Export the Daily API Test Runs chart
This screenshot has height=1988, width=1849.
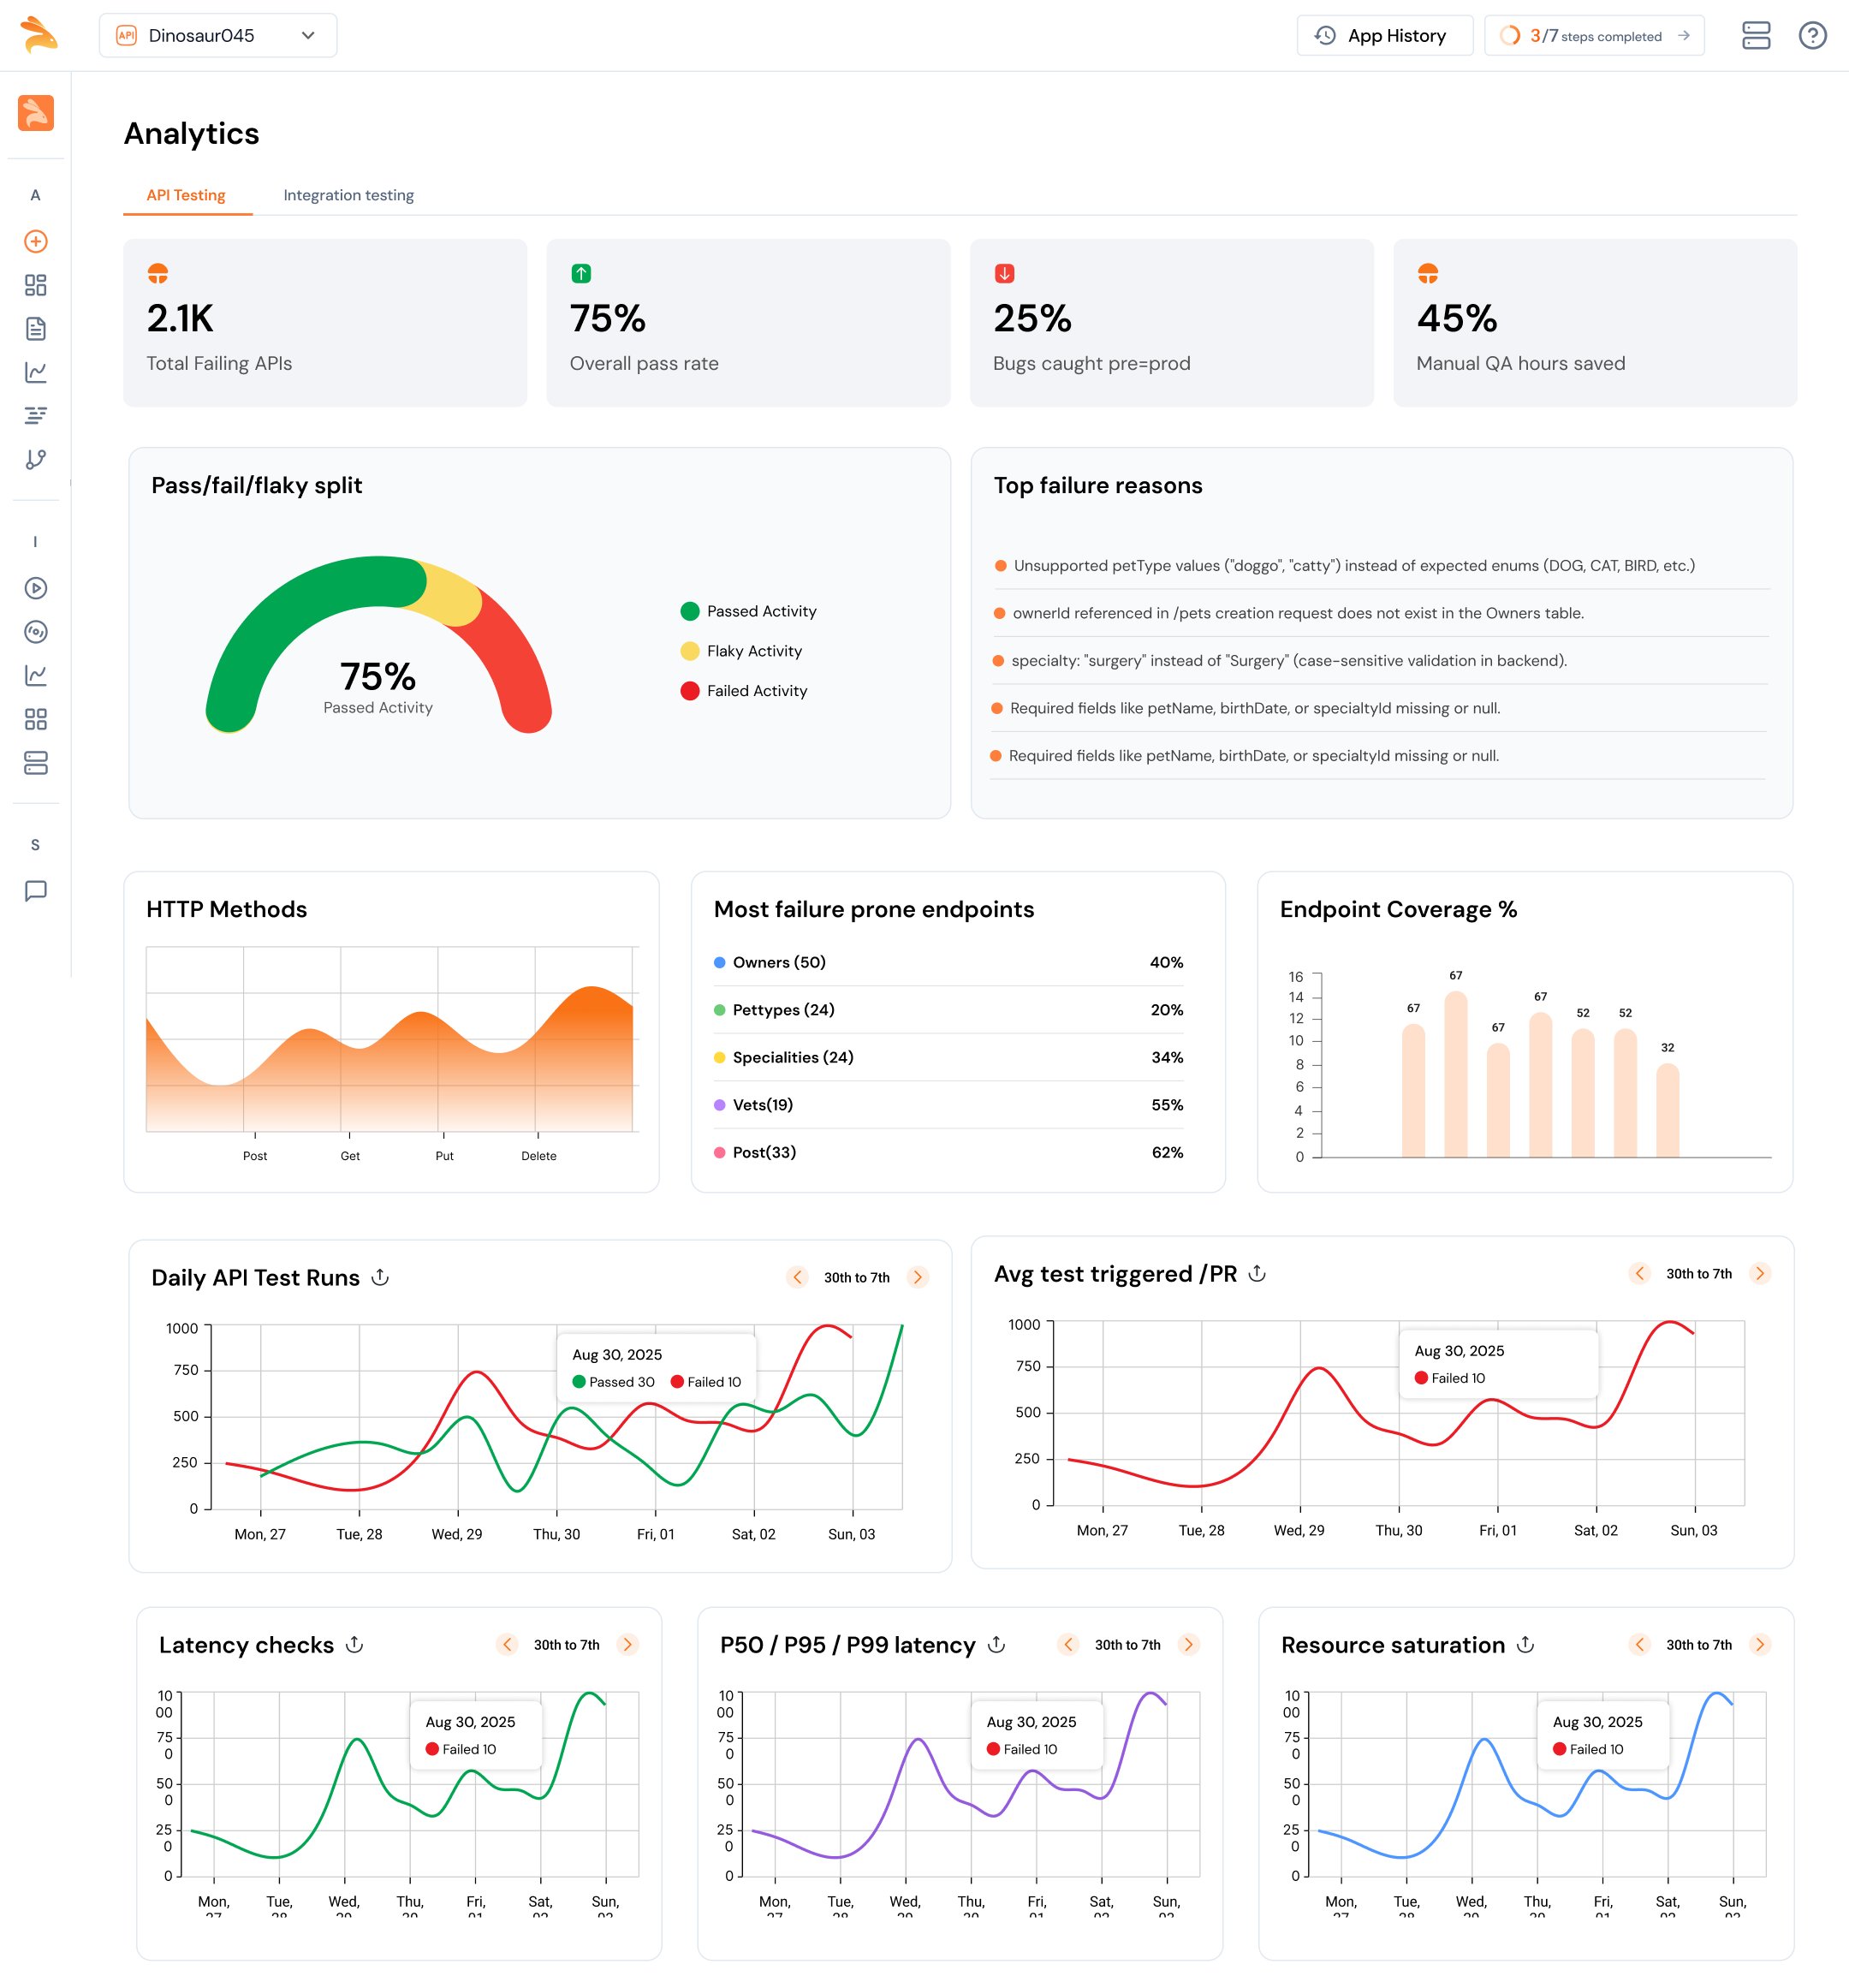coord(380,1277)
